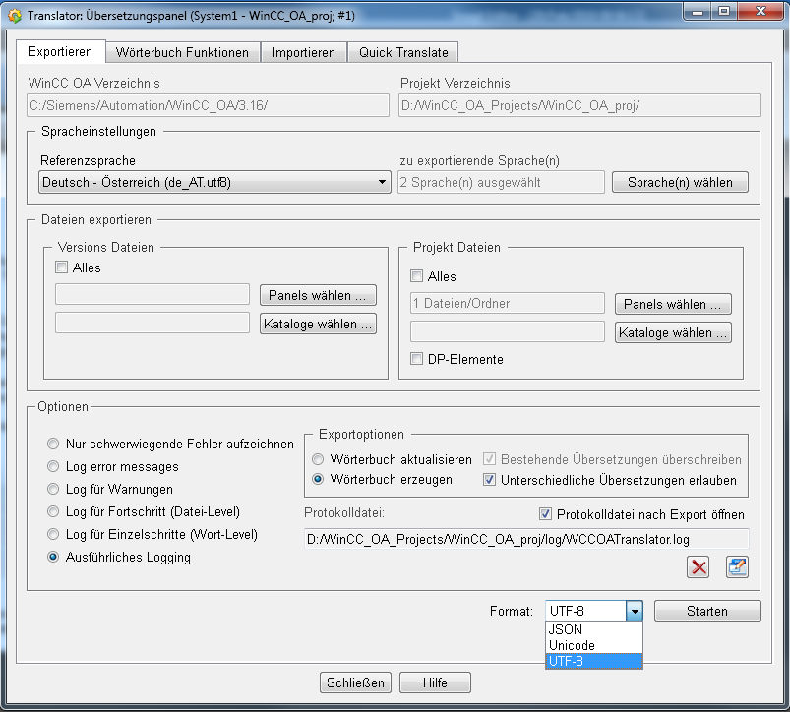Click Kataloge wählen under Versions Dateien
Image resolution: width=790 pixels, height=712 pixels.
tap(318, 324)
